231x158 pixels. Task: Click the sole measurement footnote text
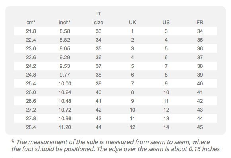(115, 146)
